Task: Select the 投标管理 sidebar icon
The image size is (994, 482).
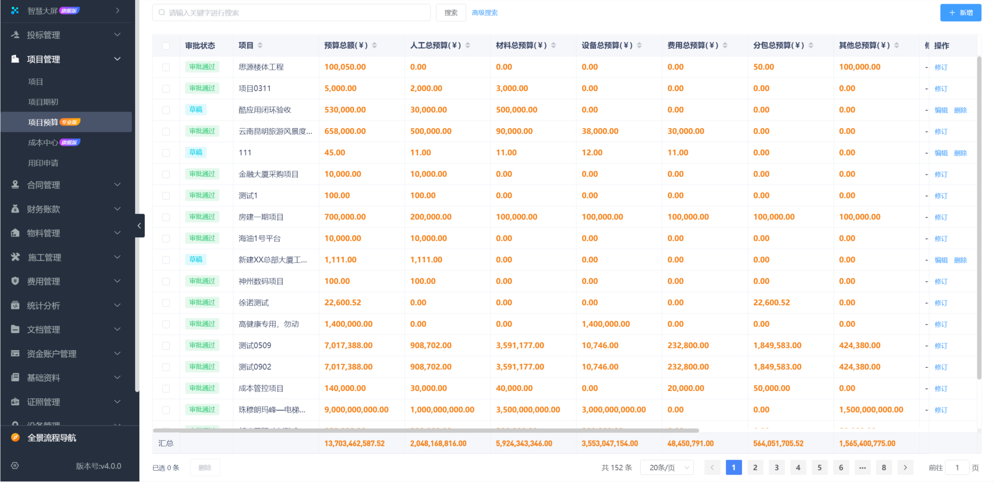Action: point(14,34)
